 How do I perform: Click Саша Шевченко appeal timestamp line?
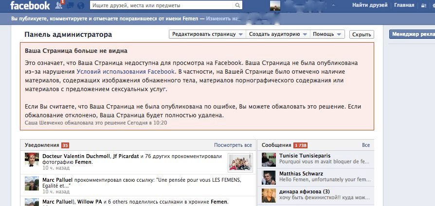point(96,123)
